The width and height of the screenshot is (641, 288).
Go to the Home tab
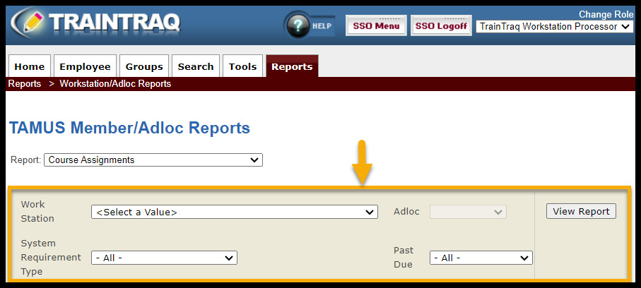[x=29, y=66]
